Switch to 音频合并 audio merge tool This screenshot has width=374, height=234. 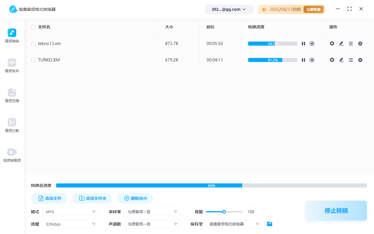(x=12, y=66)
